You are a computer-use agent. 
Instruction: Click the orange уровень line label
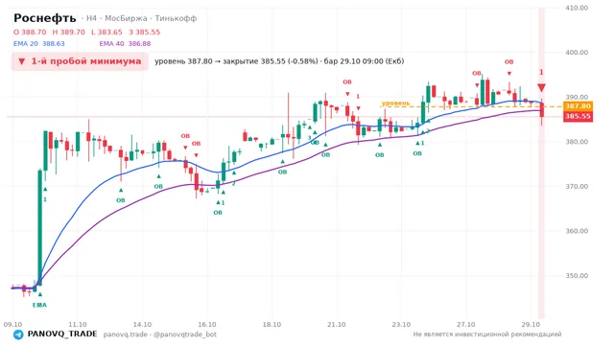395,103
